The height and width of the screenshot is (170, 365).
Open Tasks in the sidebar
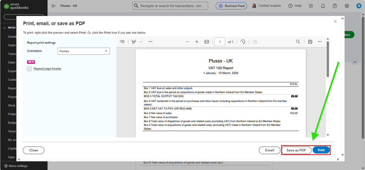(x=12, y=45)
